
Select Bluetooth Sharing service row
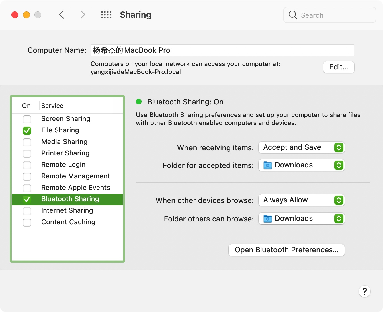click(x=67, y=199)
